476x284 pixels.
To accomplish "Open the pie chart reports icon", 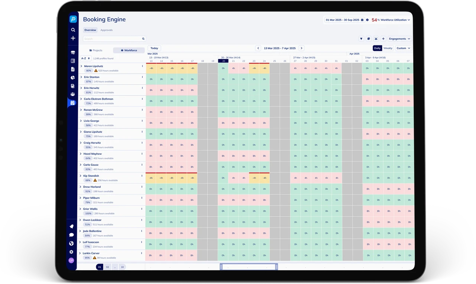I will click(x=73, y=78).
